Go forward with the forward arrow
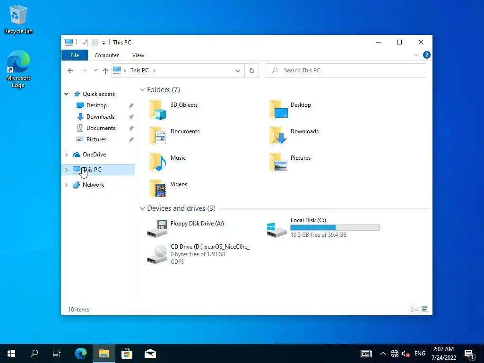This screenshot has height=363, width=484. point(84,70)
